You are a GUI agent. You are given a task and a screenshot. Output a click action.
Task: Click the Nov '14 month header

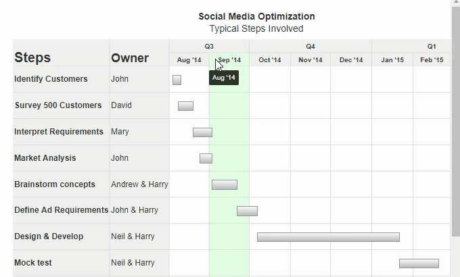(x=310, y=60)
